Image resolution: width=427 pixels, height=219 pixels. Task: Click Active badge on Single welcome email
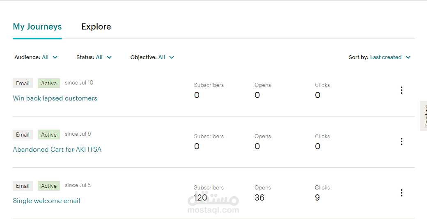(49, 186)
